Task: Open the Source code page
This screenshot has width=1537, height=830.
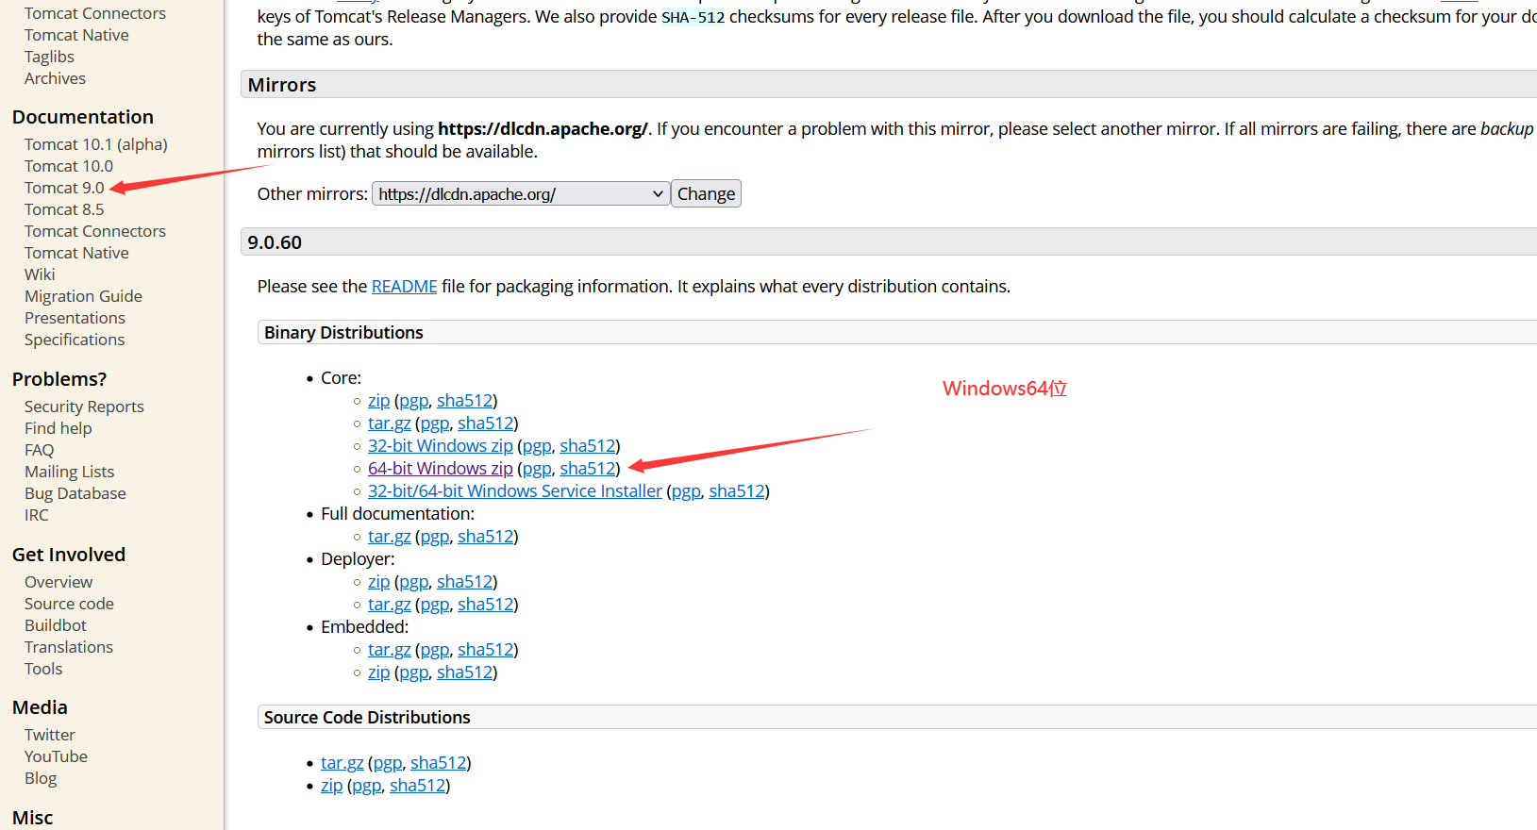Action: click(69, 604)
